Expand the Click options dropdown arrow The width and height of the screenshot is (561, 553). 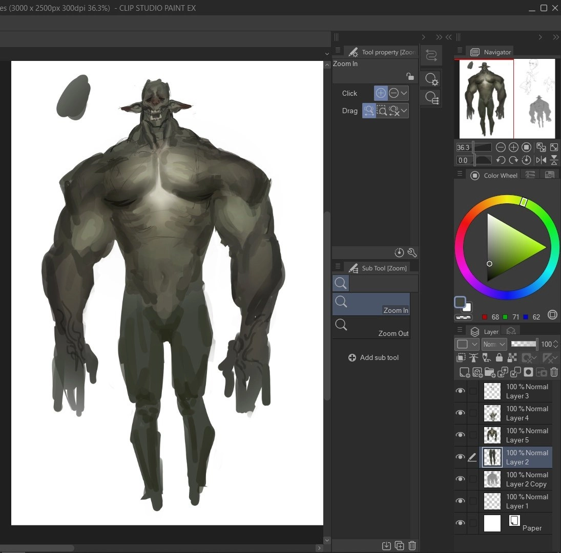404,93
